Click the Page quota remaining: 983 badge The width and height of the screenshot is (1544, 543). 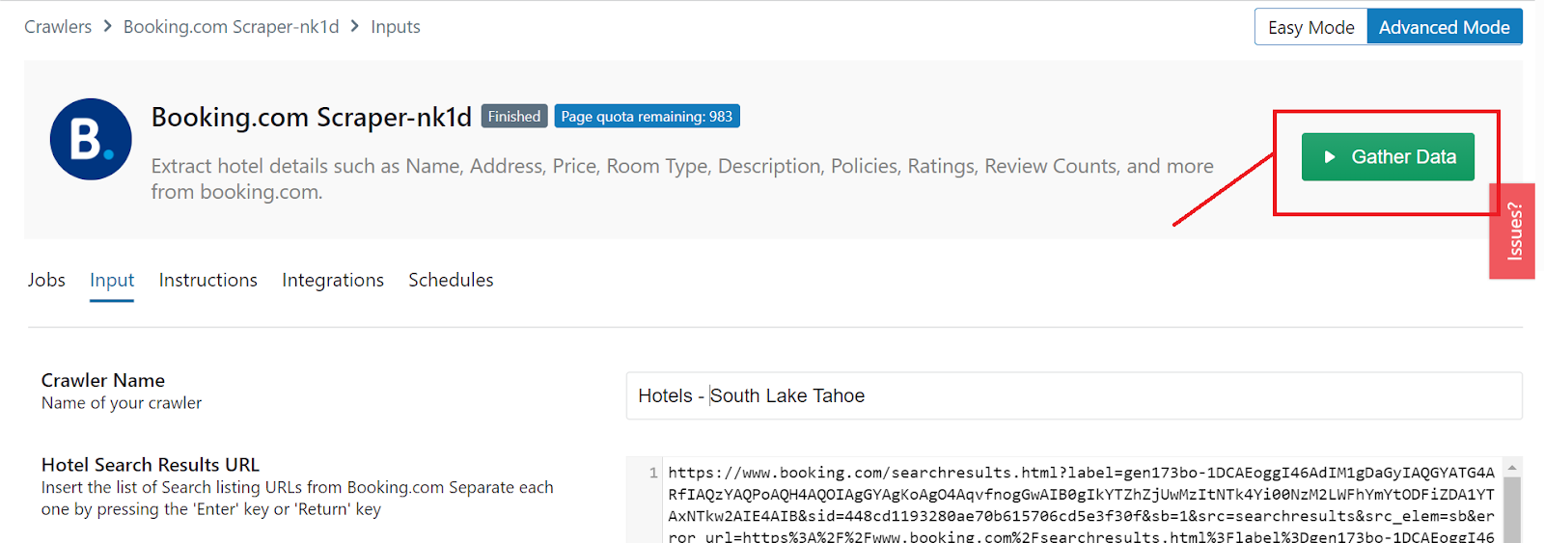pos(647,117)
